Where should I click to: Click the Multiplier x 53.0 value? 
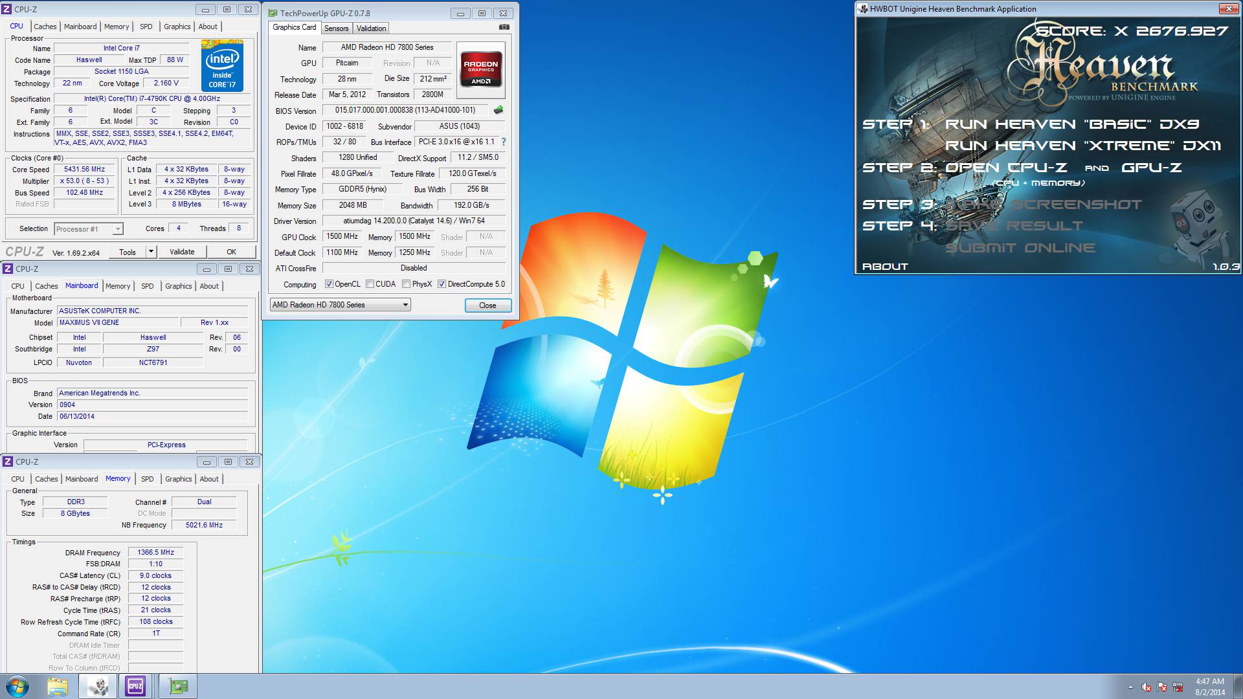point(85,181)
